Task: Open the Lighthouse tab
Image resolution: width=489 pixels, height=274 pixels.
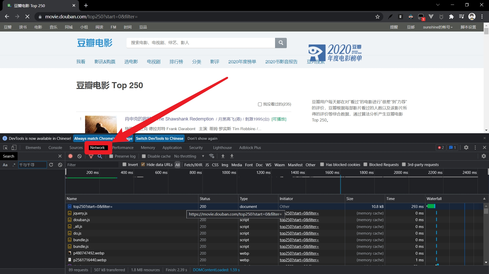Action: [x=222, y=147]
